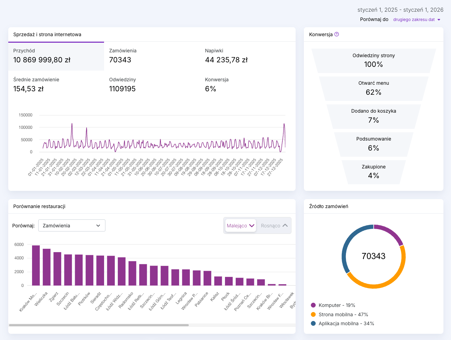Open the Porównaj Zamówienia dropdown
Image resolution: width=451 pixels, height=340 pixels.
[72, 226]
